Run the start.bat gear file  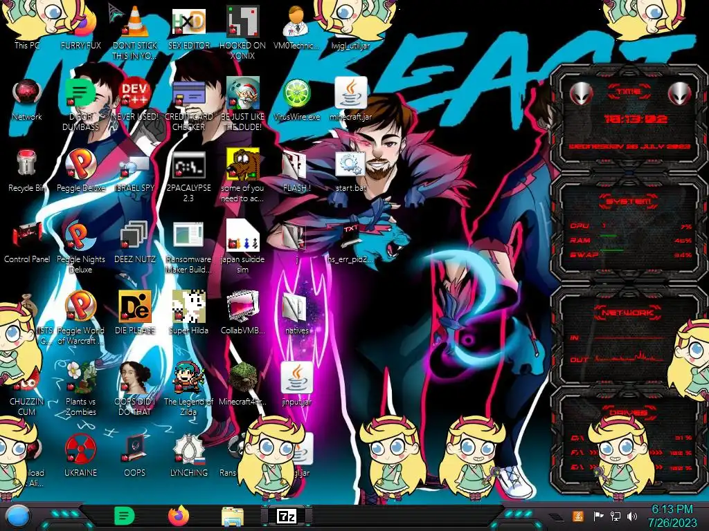pyautogui.click(x=350, y=165)
